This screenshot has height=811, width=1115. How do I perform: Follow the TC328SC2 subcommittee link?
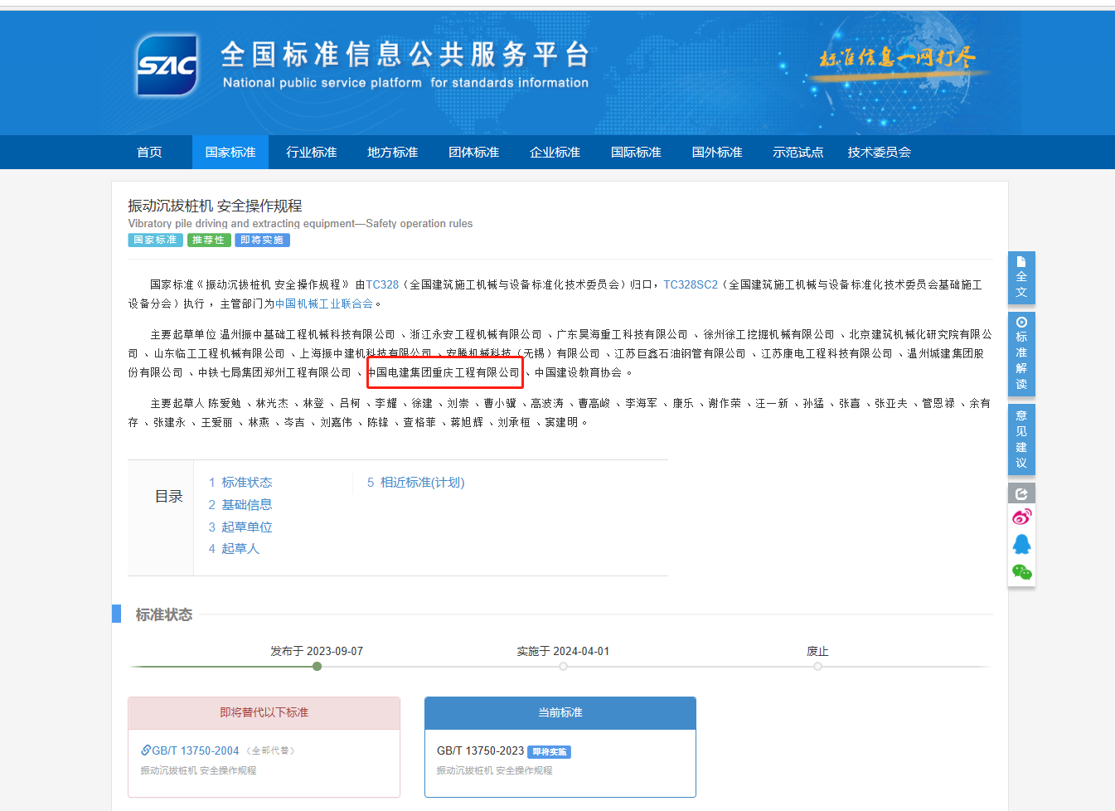[691, 284]
